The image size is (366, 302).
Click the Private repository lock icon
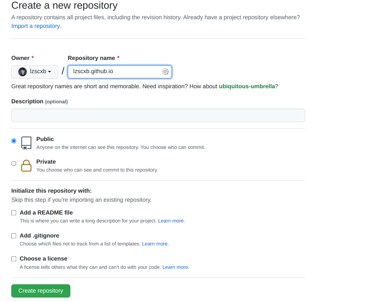26,166
